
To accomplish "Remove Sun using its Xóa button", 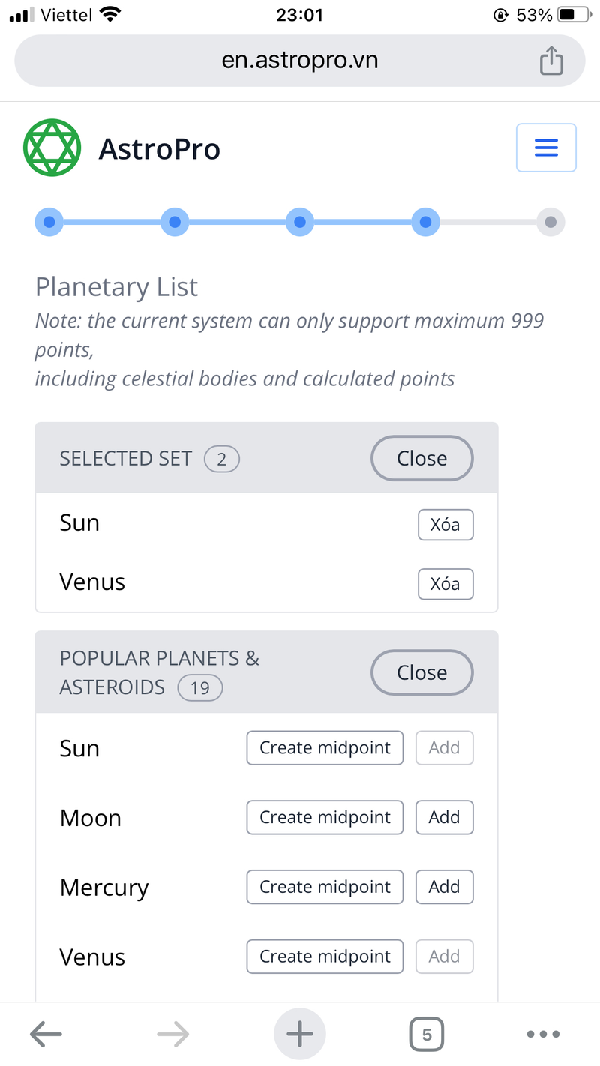I will pos(445,525).
